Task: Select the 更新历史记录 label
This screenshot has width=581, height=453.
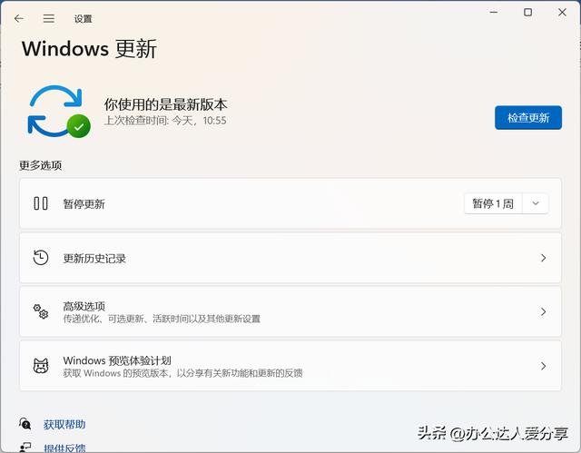Action: pos(94,258)
